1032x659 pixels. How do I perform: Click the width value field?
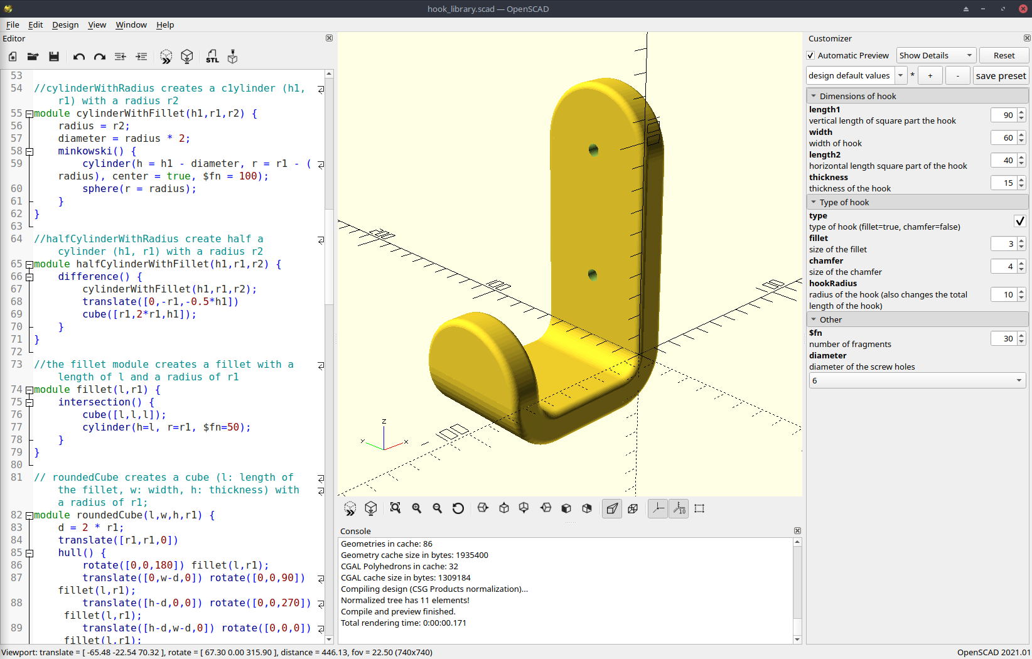click(1004, 137)
